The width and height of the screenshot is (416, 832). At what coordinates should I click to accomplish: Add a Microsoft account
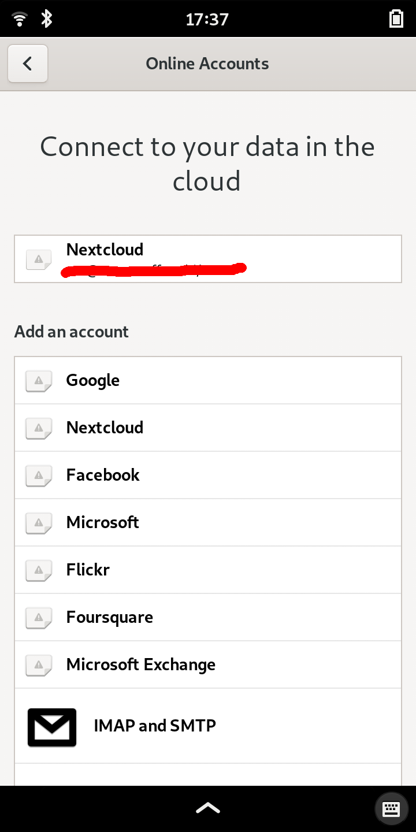tap(208, 522)
